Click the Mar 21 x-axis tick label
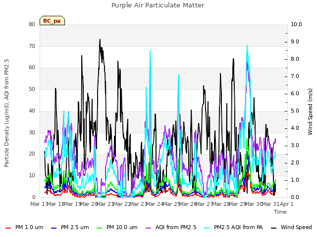The image size is (317, 237). pos(105,204)
